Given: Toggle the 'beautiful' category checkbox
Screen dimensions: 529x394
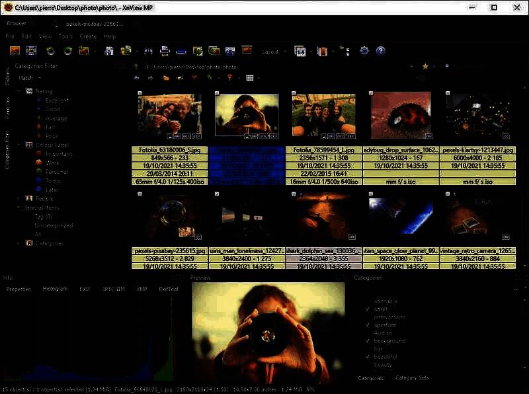Looking at the screenshot, I should point(368,357).
